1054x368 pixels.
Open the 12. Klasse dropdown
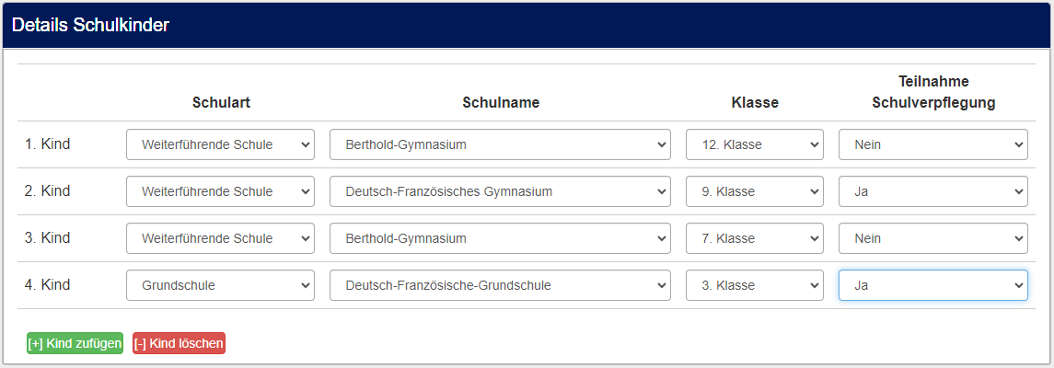click(x=754, y=144)
